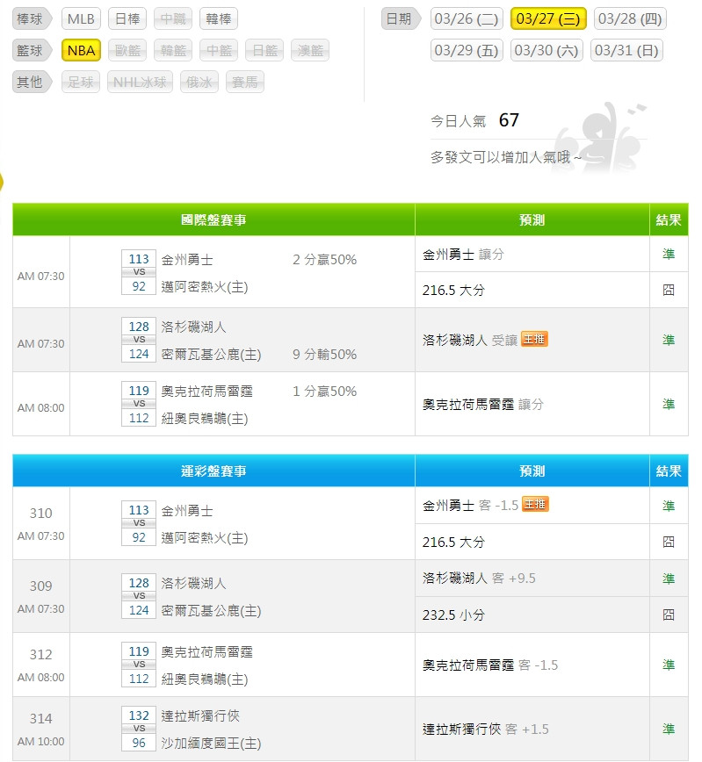Viewport: 702px width, 762px height.
Task: Click the game number 314
Action: [x=41, y=719]
